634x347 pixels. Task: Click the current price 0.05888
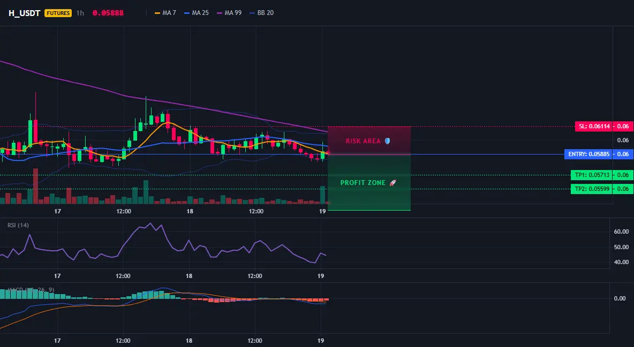tap(108, 13)
